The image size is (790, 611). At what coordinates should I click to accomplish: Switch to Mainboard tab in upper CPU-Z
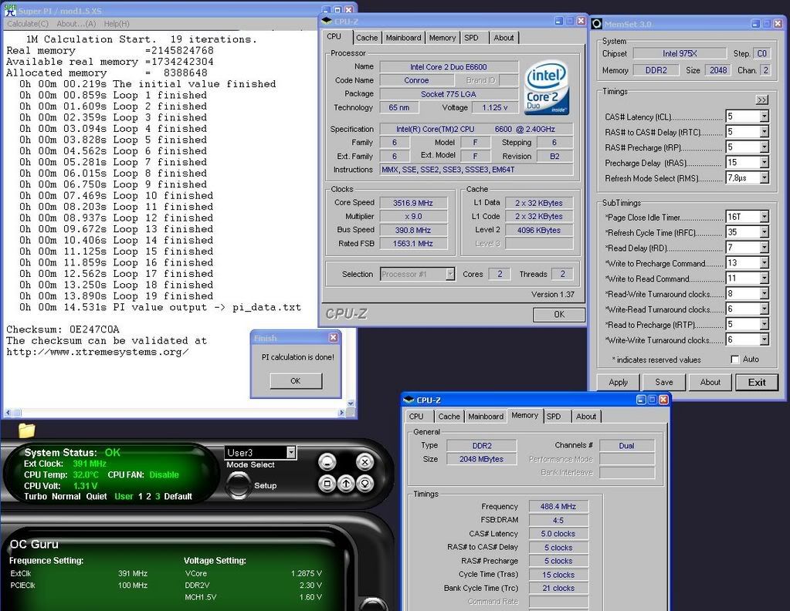pos(403,38)
